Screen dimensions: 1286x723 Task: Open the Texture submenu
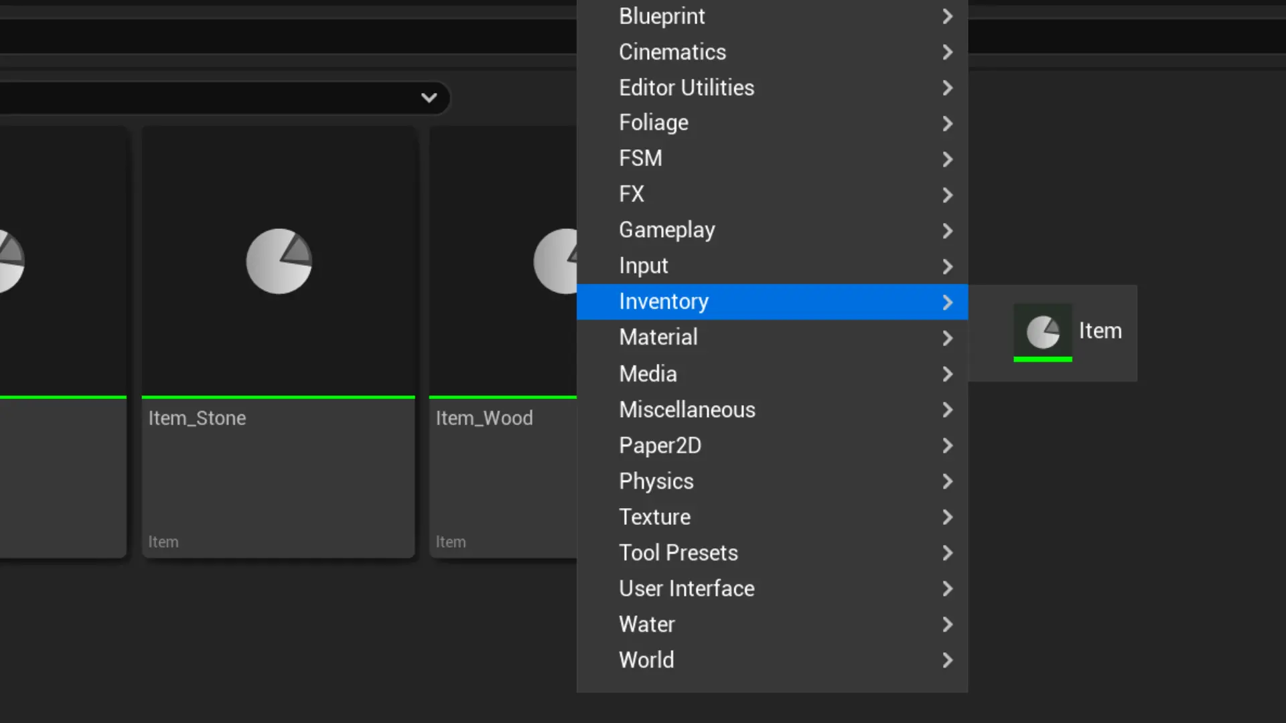point(772,517)
